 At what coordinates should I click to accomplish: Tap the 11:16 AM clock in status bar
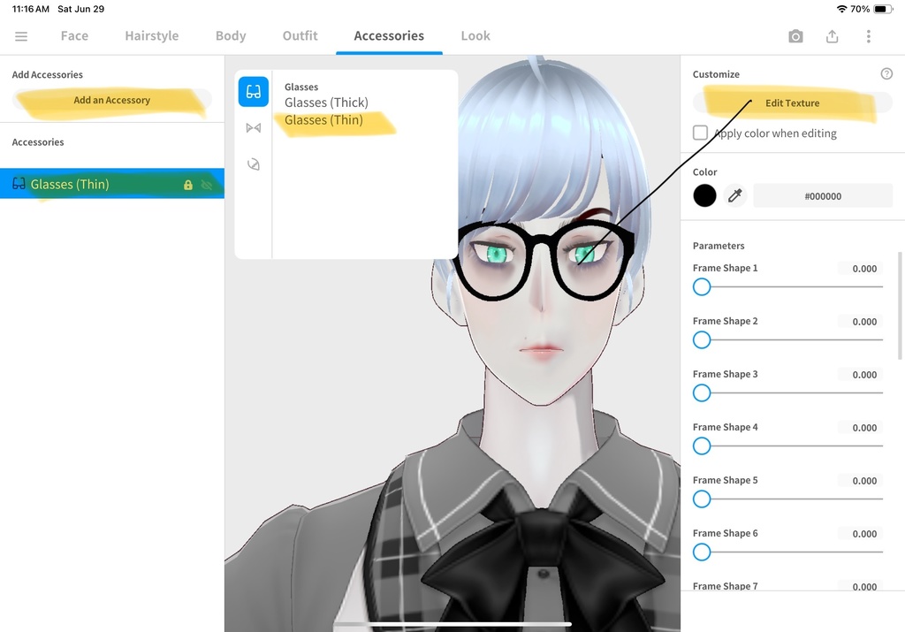[x=31, y=9]
